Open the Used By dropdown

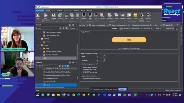[x=135, y=29]
